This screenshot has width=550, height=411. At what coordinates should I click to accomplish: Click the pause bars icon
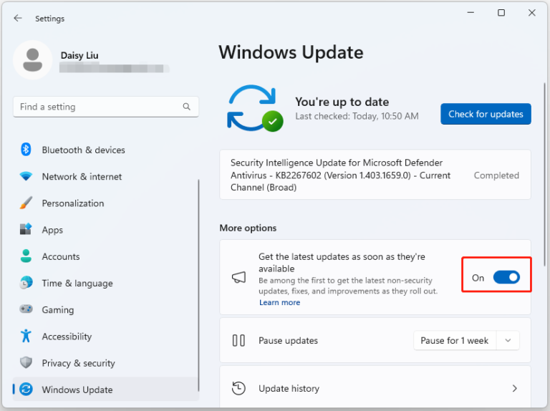tap(239, 341)
